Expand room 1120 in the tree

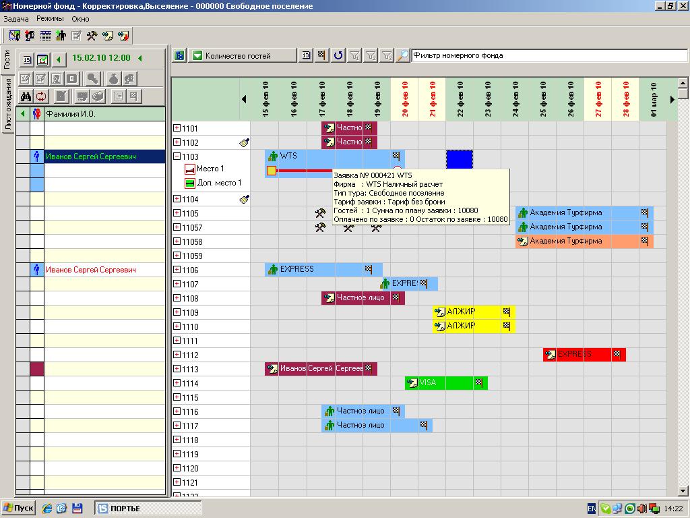click(x=177, y=468)
